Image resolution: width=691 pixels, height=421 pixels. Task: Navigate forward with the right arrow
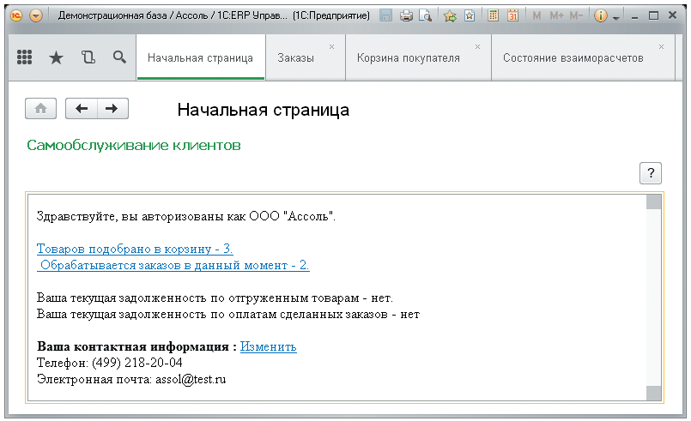coord(112,109)
